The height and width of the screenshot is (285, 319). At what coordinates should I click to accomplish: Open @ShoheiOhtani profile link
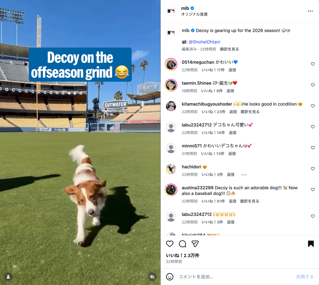click(x=204, y=42)
